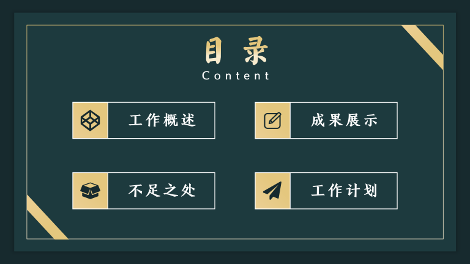The image size is (470, 264).
Task: Click the letter C in Content subtitle
Action: click(206, 76)
